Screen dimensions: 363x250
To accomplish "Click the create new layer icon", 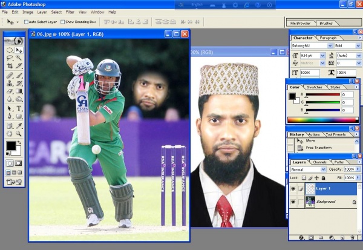I will tap(343, 238).
